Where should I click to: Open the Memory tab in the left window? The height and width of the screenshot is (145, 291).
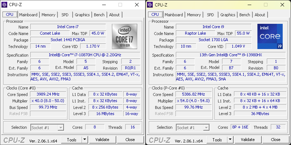(x=48, y=15)
